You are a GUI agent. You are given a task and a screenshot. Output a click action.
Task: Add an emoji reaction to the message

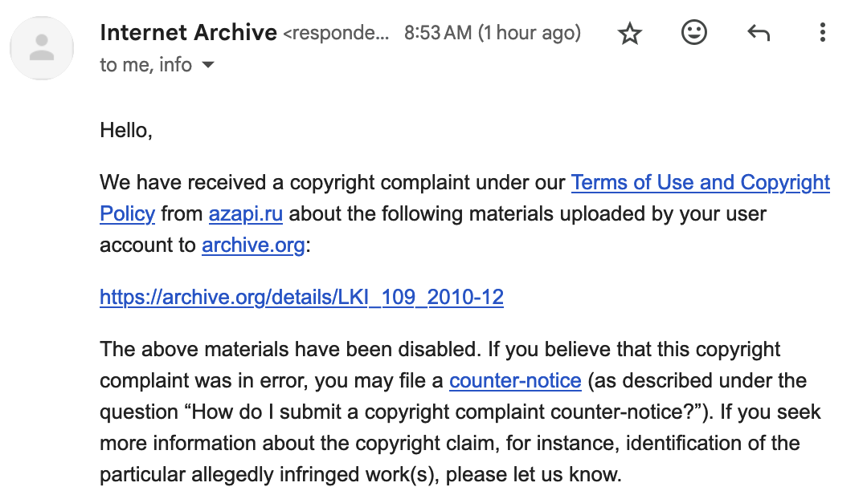694,33
